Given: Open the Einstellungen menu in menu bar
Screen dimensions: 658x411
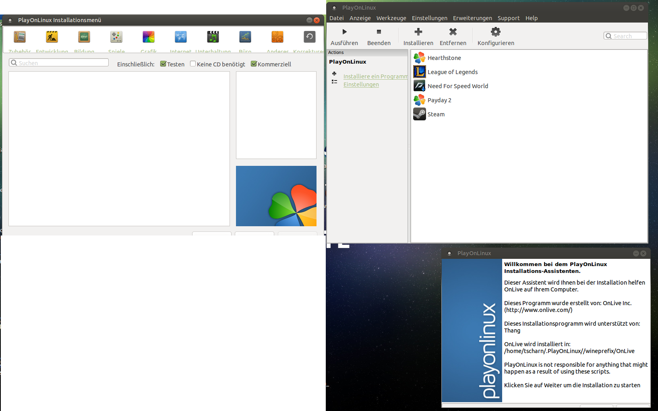Looking at the screenshot, I should (x=429, y=18).
